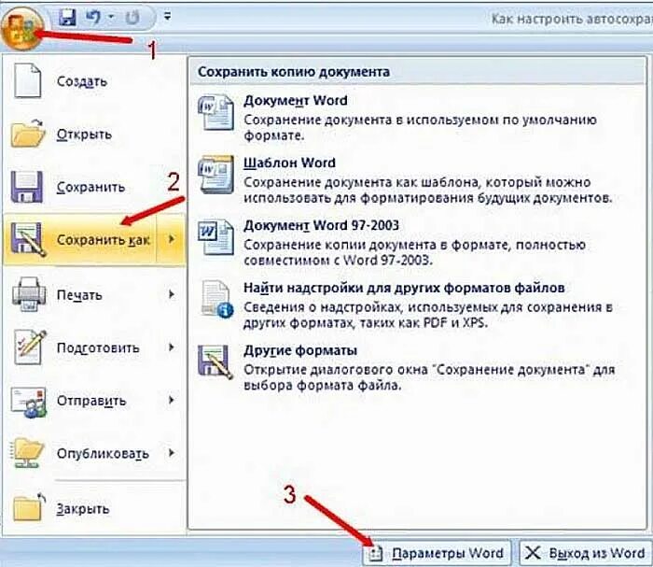Click the document-with-info icon for add-ins
Image resolution: width=653 pixels, height=567 pixels.
click(216, 299)
